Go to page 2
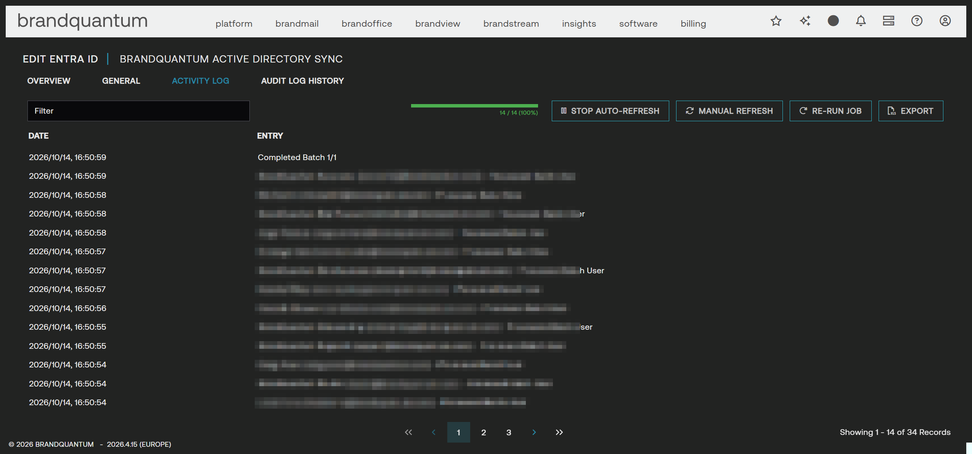Image resolution: width=972 pixels, height=454 pixels. pyautogui.click(x=484, y=432)
